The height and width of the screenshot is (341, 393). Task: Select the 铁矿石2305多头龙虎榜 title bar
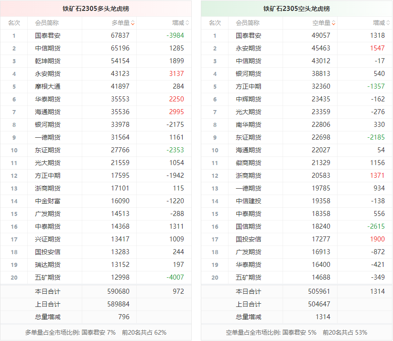(x=96, y=9)
